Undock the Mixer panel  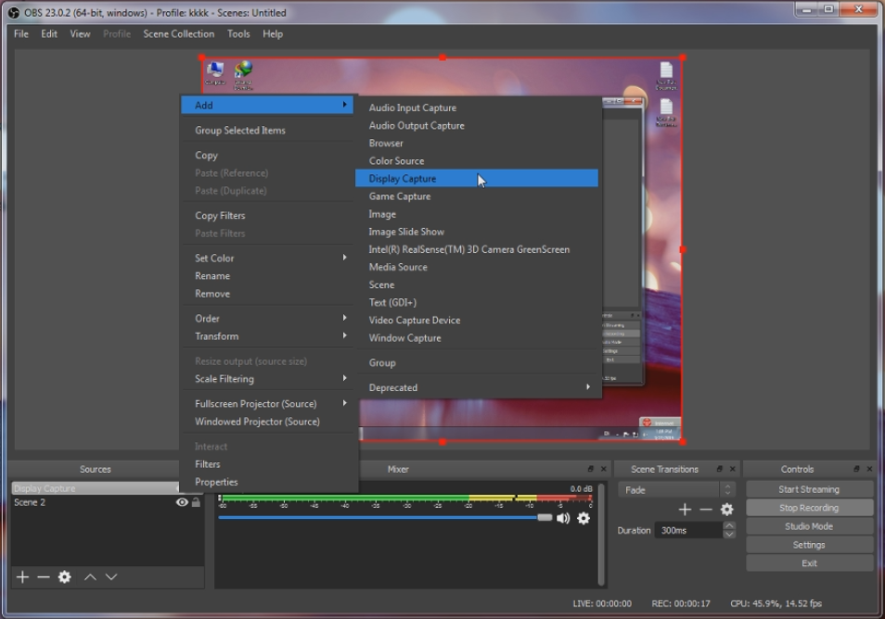coord(590,469)
